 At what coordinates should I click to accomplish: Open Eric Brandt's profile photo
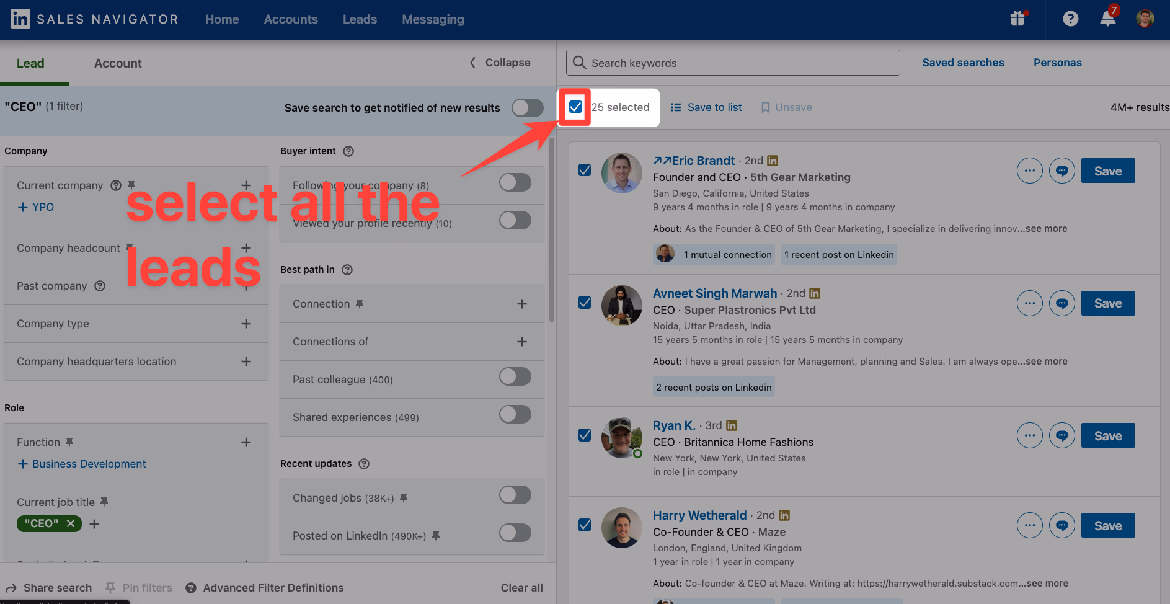click(x=622, y=173)
